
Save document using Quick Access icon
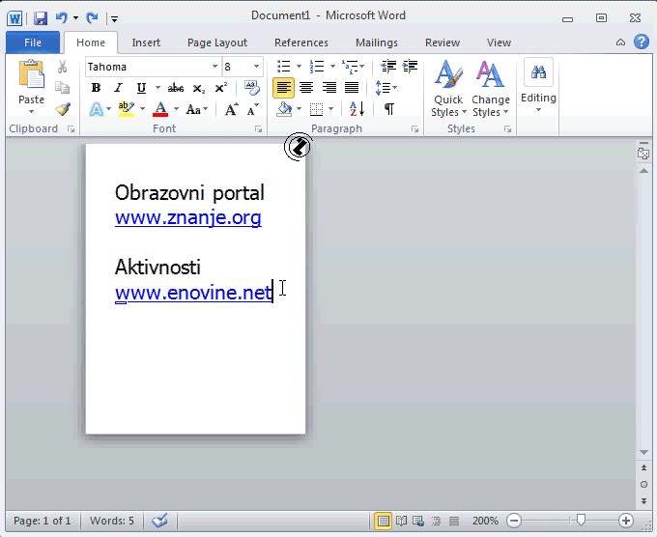pyautogui.click(x=40, y=17)
